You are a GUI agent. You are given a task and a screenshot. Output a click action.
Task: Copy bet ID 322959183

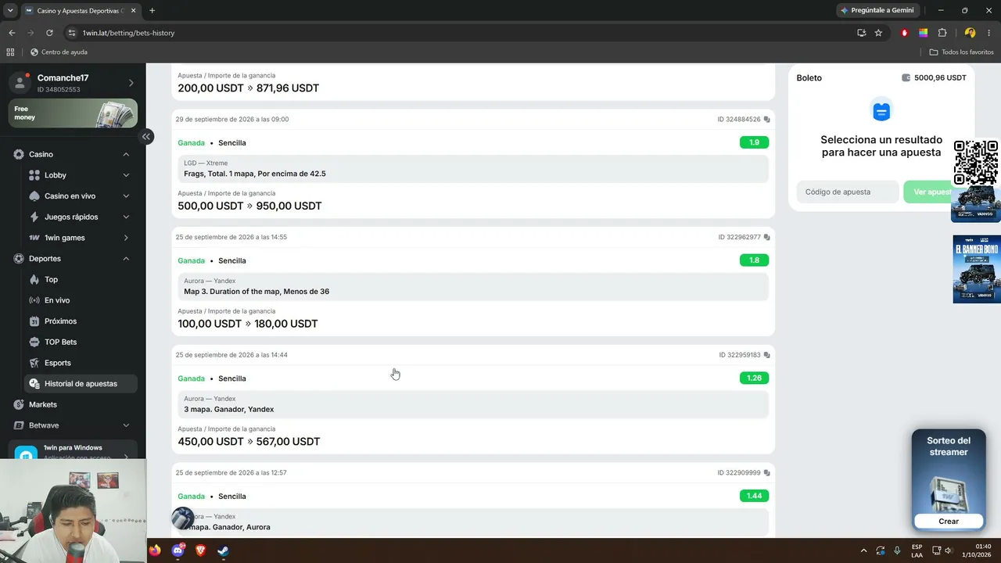click(x=766, y=355)
